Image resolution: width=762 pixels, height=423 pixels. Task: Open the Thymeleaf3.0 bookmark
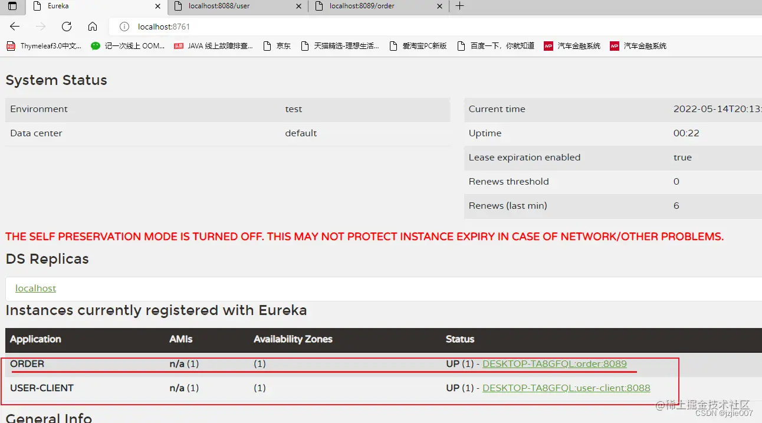(44, 46)
